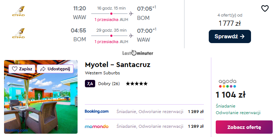Click the return 1 przesiadka AUH stopover label

coord(111,42)
